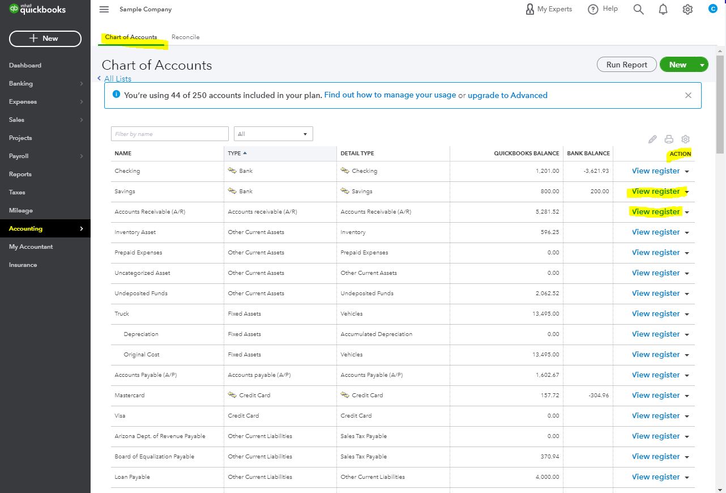View register for Checking account
The width and height of the screenshot is (726, 493).
[656, 171]
